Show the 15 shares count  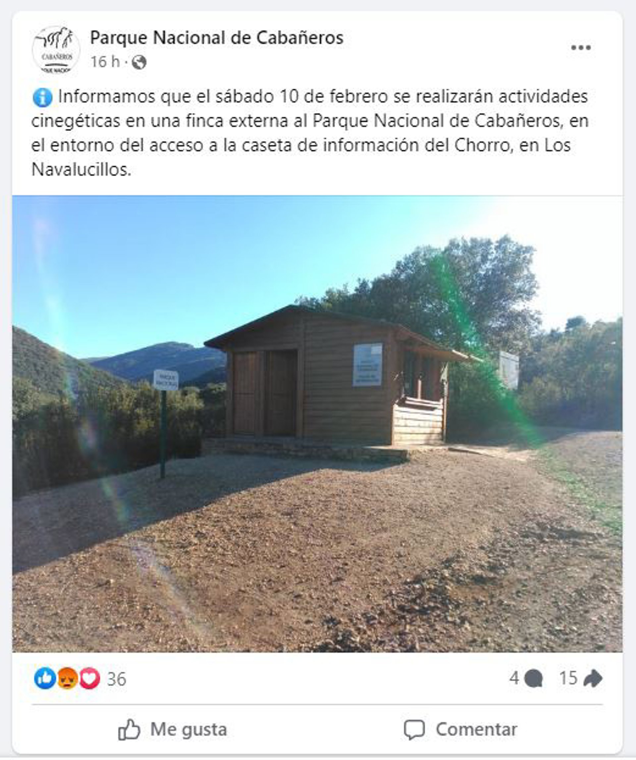(568, 678)
